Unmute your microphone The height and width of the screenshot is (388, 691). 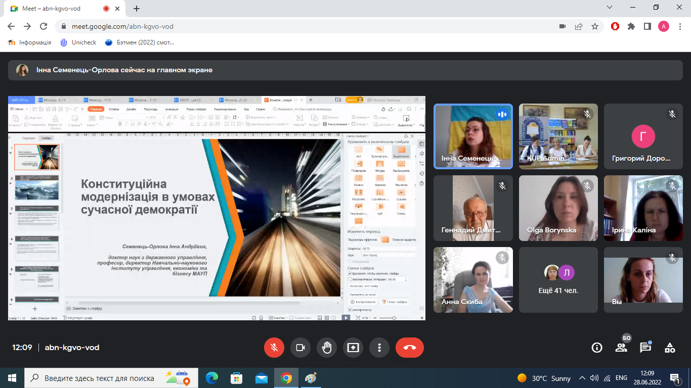274,348
